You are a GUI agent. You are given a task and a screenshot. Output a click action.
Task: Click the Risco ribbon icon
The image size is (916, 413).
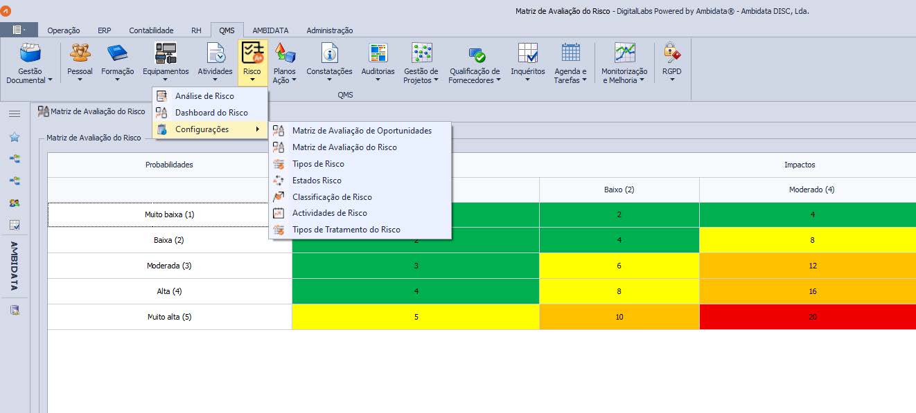click(x=252, y=53)
